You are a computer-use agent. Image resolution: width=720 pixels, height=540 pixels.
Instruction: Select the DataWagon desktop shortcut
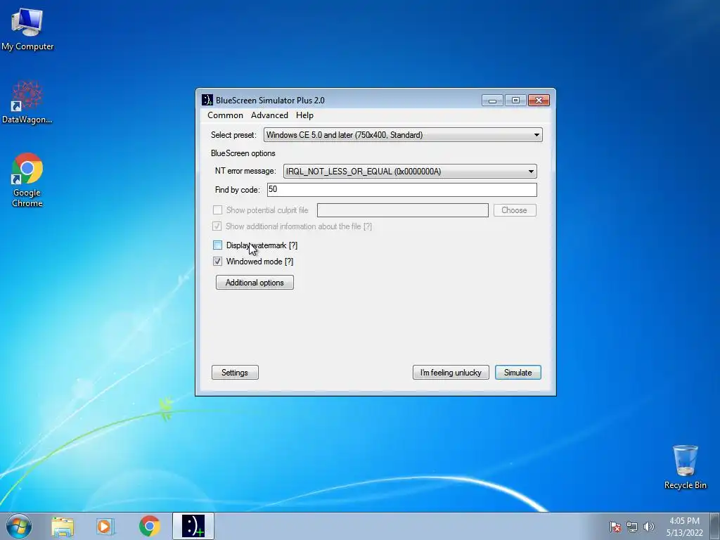27,102
